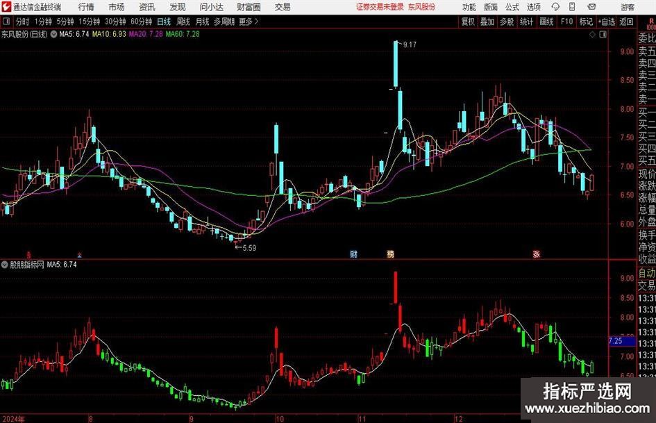Click the MA60: 7.28 label
656x423 pixels.
tap(183, 34)
